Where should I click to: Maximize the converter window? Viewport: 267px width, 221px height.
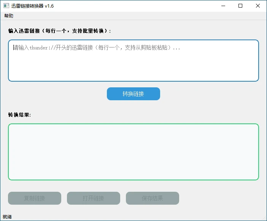(x=240, y=6)
